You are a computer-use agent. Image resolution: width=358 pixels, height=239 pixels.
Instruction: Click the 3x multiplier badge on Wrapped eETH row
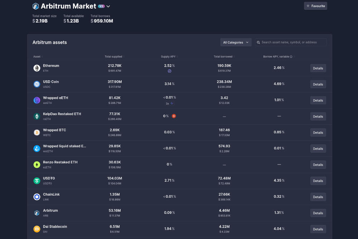coord(168,103)
